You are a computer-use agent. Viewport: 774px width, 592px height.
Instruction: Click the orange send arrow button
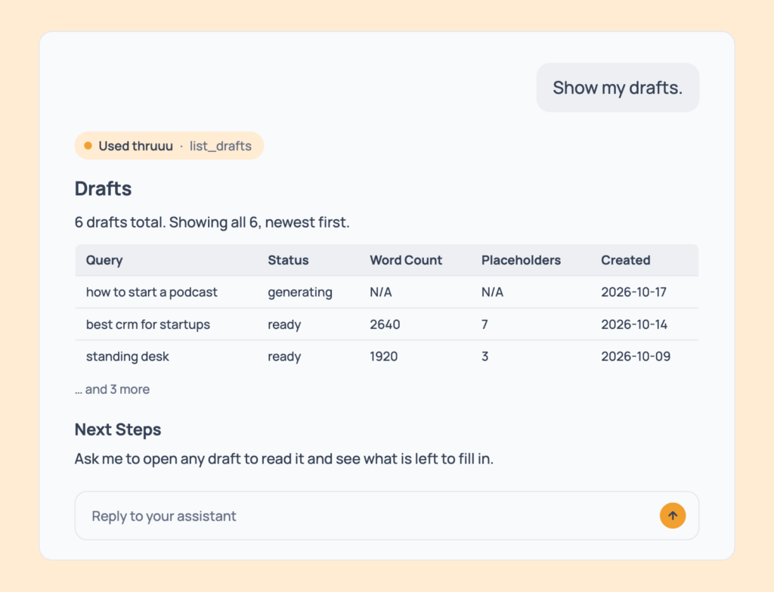pyautogui.click(x=672, y=516)
